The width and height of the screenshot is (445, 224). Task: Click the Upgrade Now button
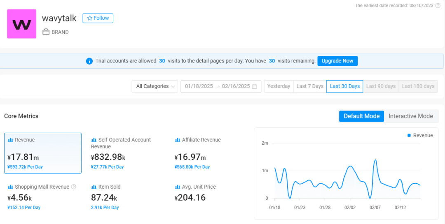[x=337, y=61]
